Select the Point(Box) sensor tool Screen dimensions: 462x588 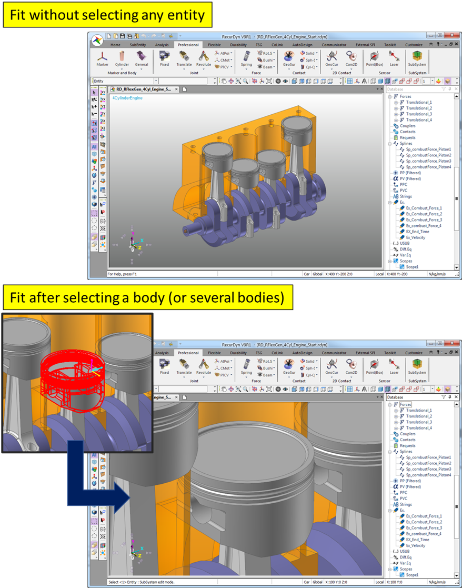pos(374,59)
